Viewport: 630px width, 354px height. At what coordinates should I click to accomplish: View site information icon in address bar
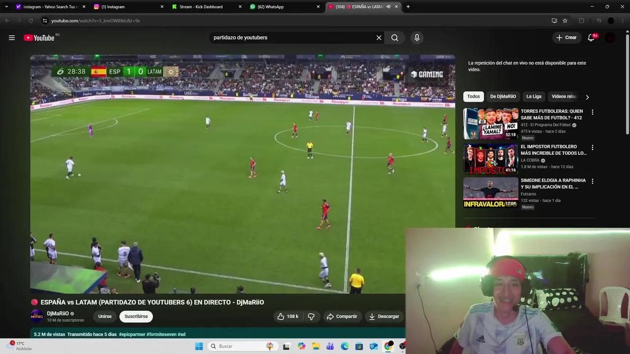point(45,21)
